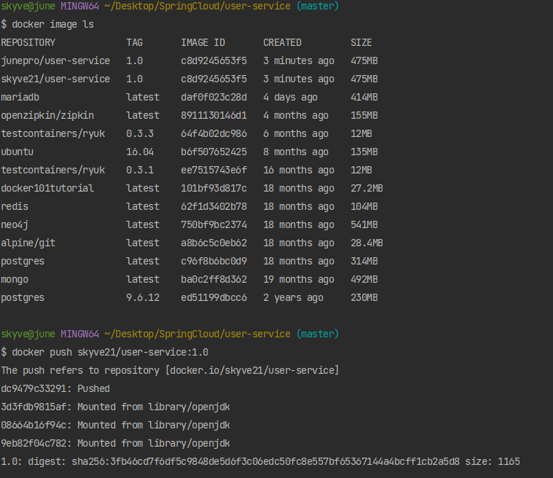Click the 'dc9479c33291: Pushed' layer line

click(x=55, y=389)
